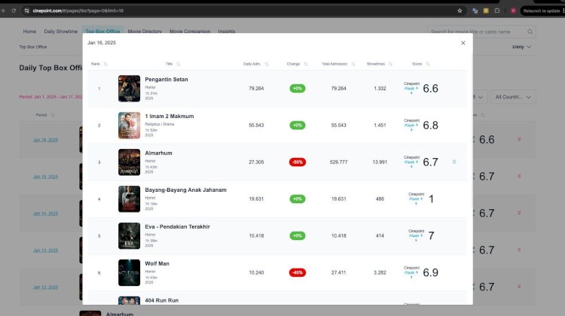Open the All Countries dropdown

(513, 97)
